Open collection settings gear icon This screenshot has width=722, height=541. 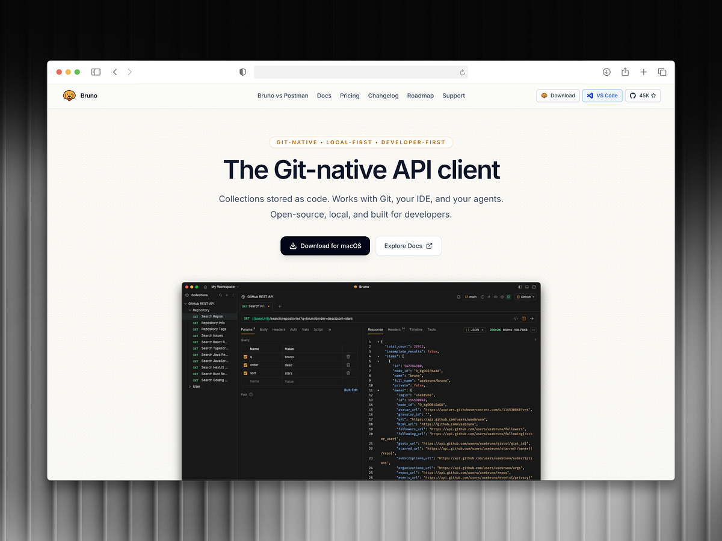pos(502,297)
